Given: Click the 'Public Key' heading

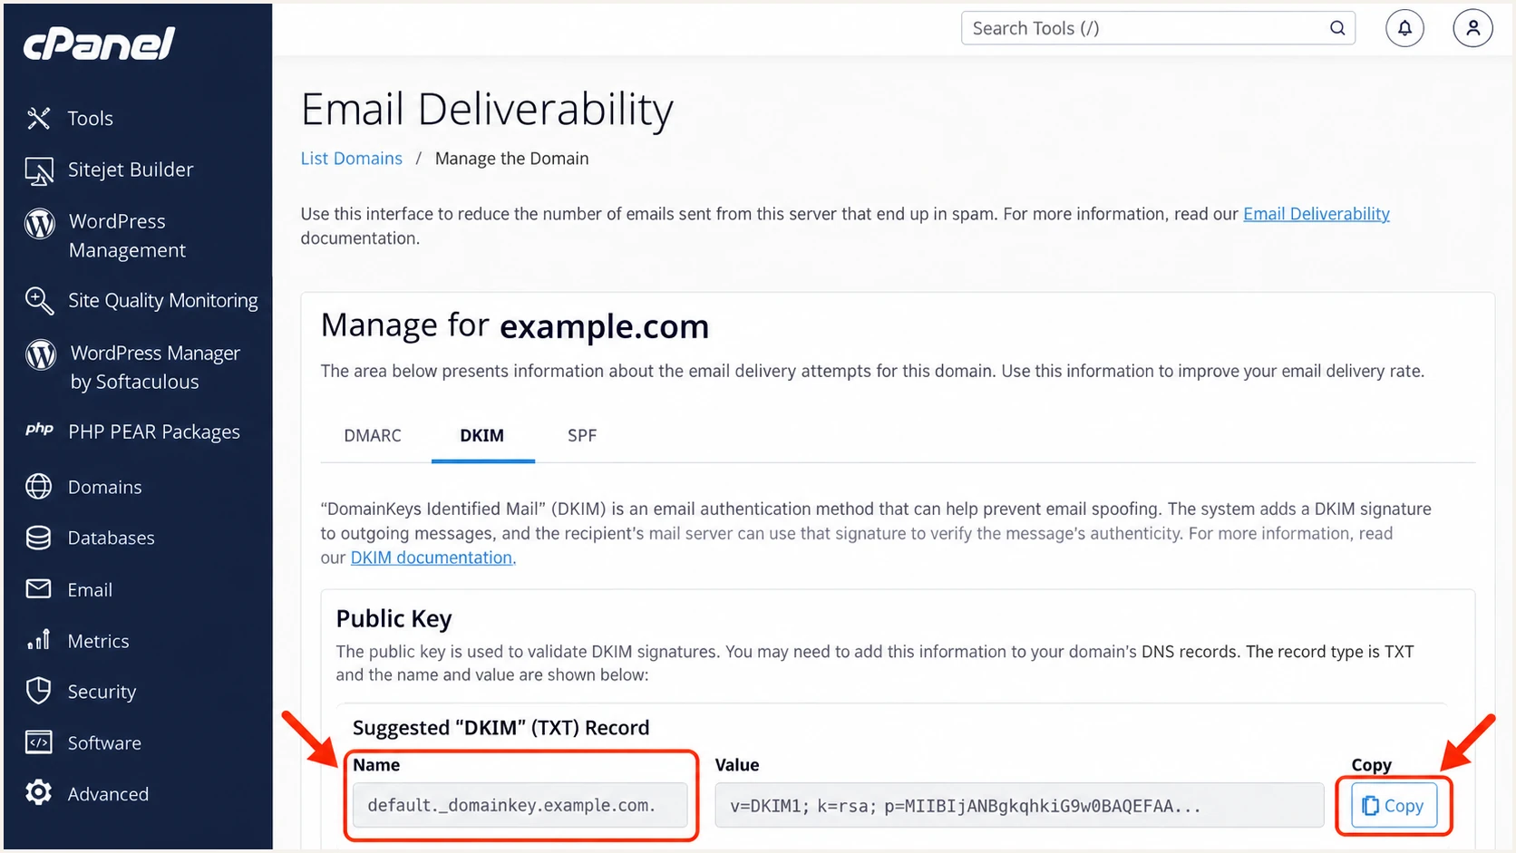Looking at the screenshot, I should pyautogui.click(x=394, y=619).
